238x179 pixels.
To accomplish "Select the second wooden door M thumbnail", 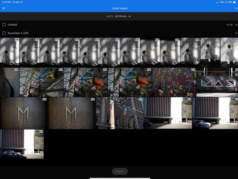I will point(72,113).
